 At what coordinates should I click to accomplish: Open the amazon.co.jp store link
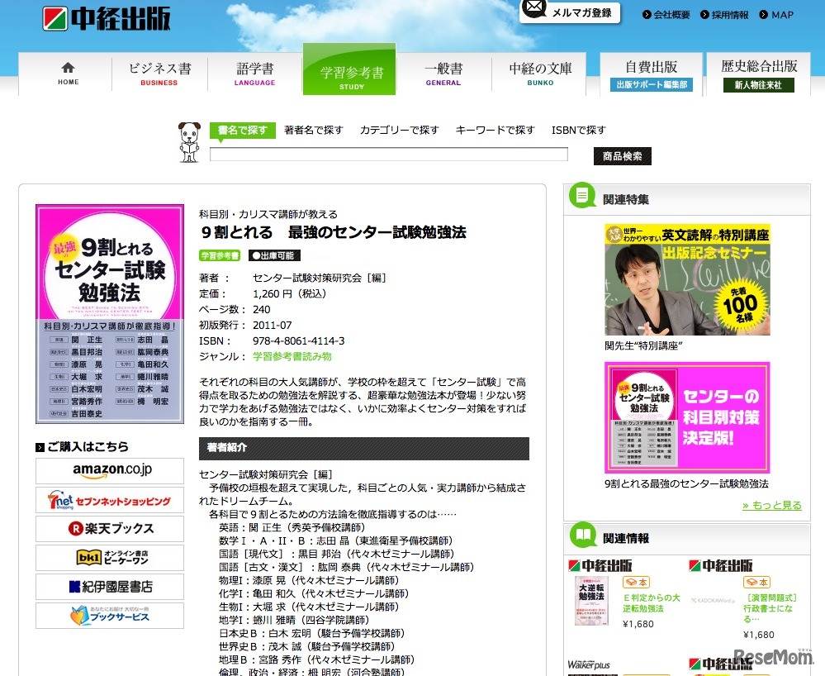click(x=109, y=471)
